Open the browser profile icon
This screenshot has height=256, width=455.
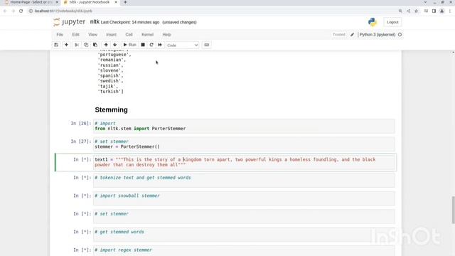click(x=441, y=11)
